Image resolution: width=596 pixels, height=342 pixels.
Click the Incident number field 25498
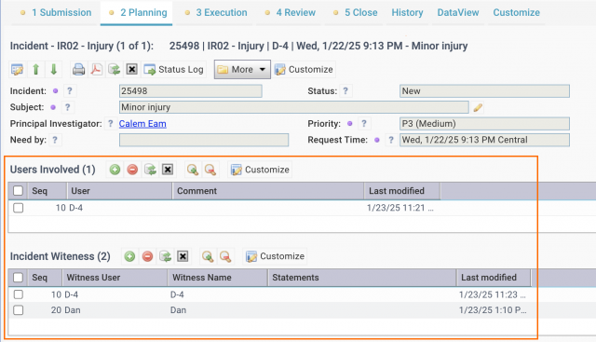coord(190,91)
